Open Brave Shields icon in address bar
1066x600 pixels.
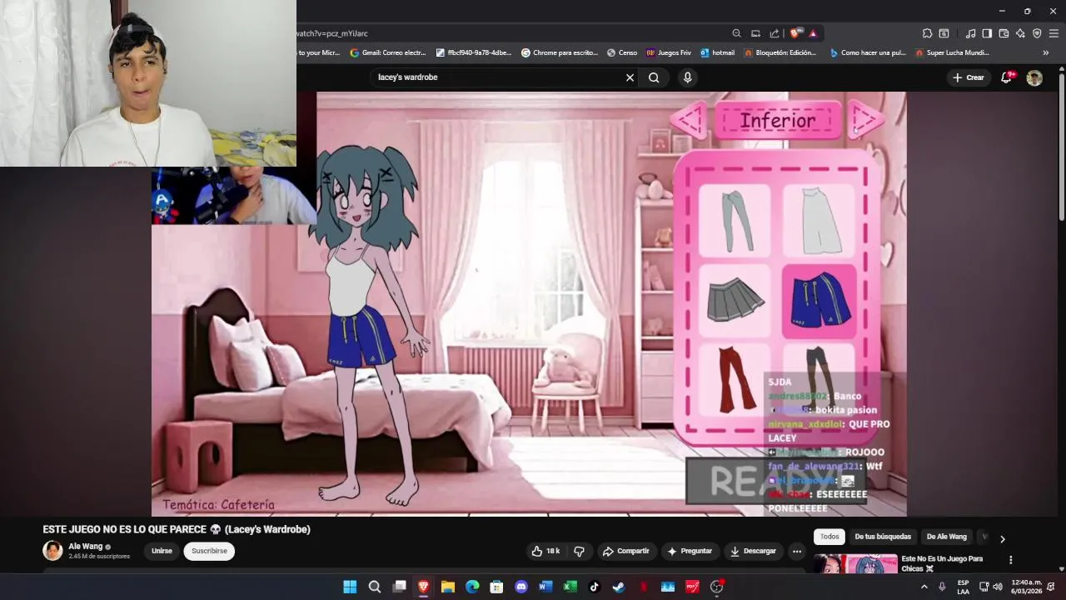[x=795, y=33]
